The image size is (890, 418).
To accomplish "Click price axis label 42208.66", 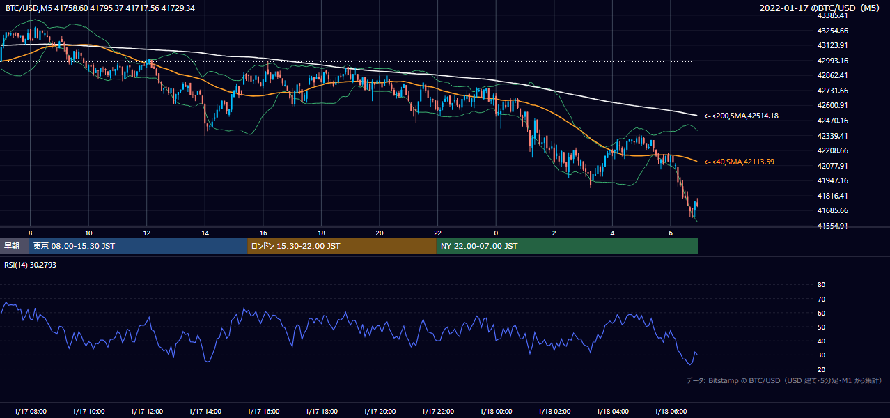I will tap(833, 150).
